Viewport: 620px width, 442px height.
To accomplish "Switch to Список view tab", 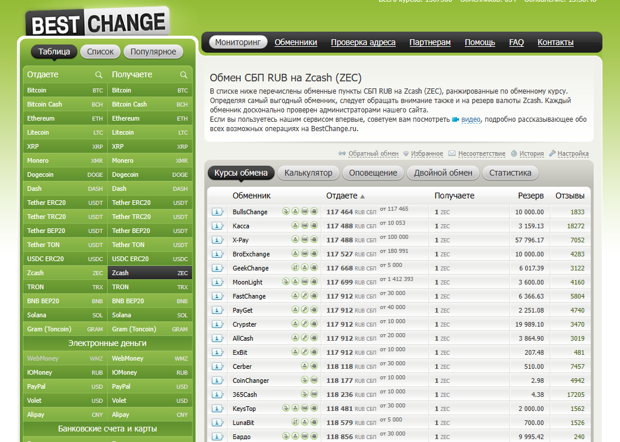I will [101, 52].
